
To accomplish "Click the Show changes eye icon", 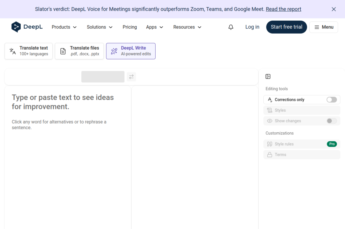I will (x=270, y=121).
